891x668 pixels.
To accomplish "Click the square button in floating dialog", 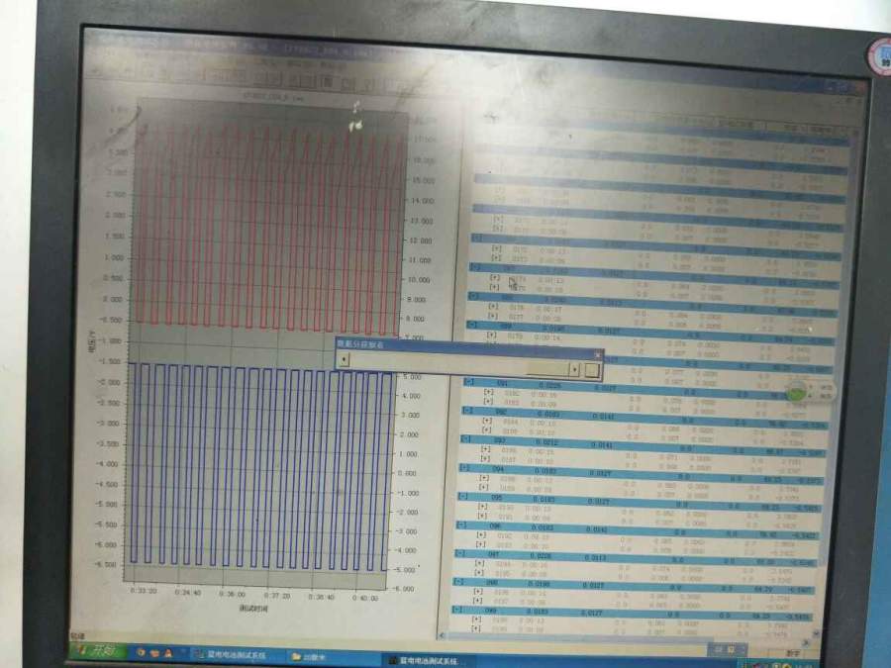I will 592,370.
